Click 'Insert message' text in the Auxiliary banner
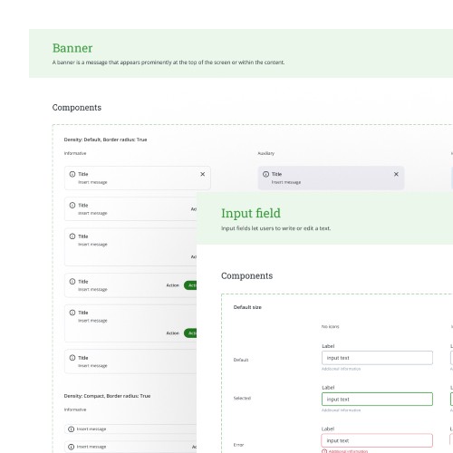This screenshot has height=453, width=453. point(286,182)
